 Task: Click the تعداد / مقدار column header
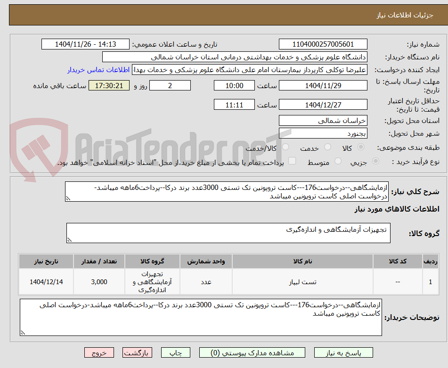pos(99,262)
